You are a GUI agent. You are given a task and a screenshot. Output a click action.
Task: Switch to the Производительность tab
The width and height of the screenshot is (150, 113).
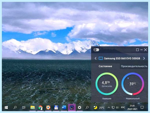click(134, 66)
